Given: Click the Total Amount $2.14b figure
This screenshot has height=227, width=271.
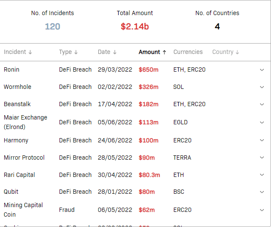Looking at the screenshot, I should click(135, 27).
